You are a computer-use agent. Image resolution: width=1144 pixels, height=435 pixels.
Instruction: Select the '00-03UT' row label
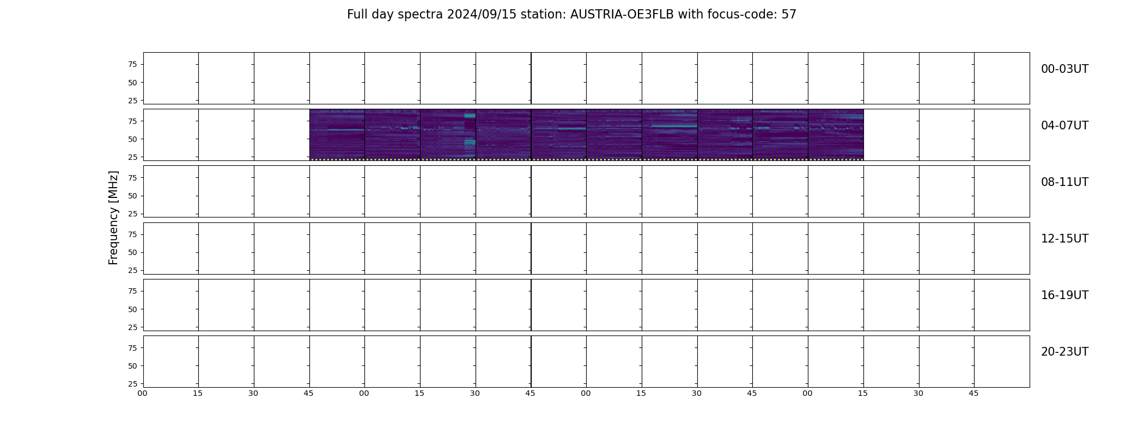pyautogui.click(x=1064, y=69)
